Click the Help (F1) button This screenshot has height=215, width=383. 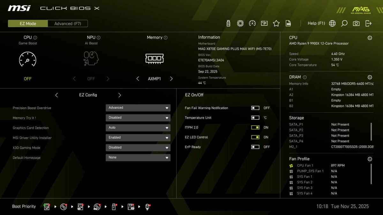316,23
